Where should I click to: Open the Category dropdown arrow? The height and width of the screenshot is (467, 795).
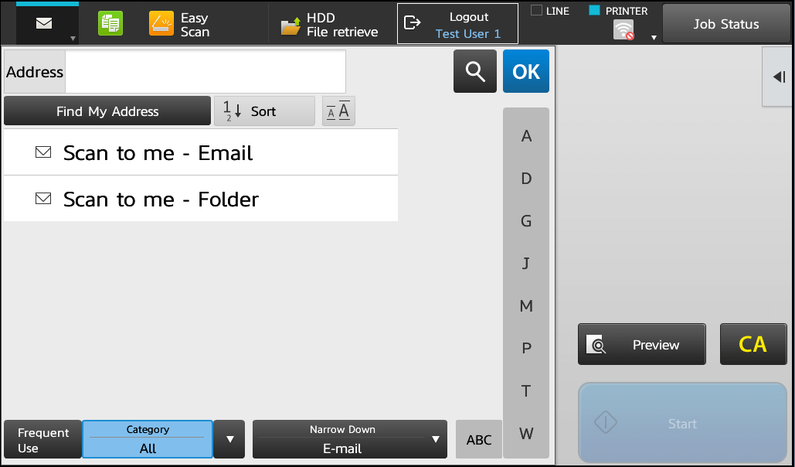pos(229,438)
